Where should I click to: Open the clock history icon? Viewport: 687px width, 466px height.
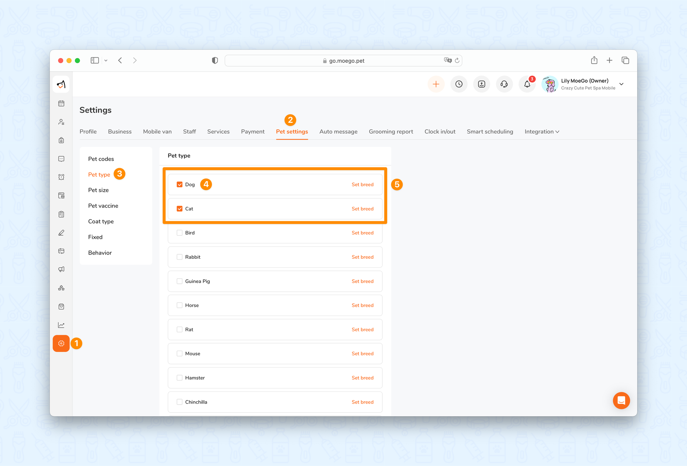(x=459, y=84)
